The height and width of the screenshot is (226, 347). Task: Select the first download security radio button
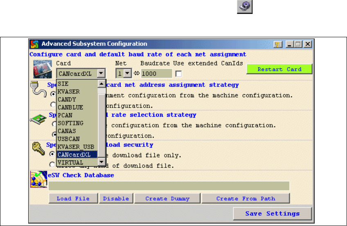point(52,154)
